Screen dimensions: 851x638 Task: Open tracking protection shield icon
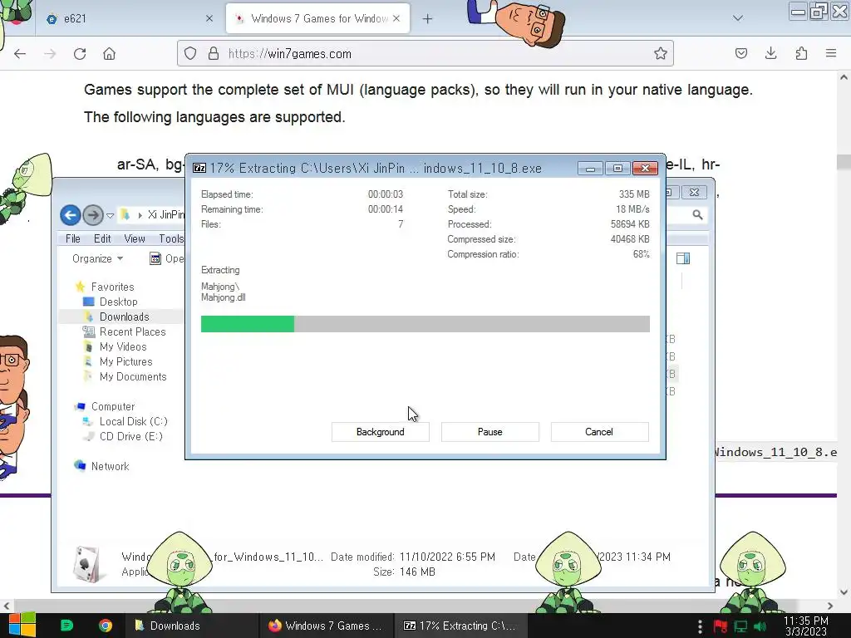tap(190, 53)
